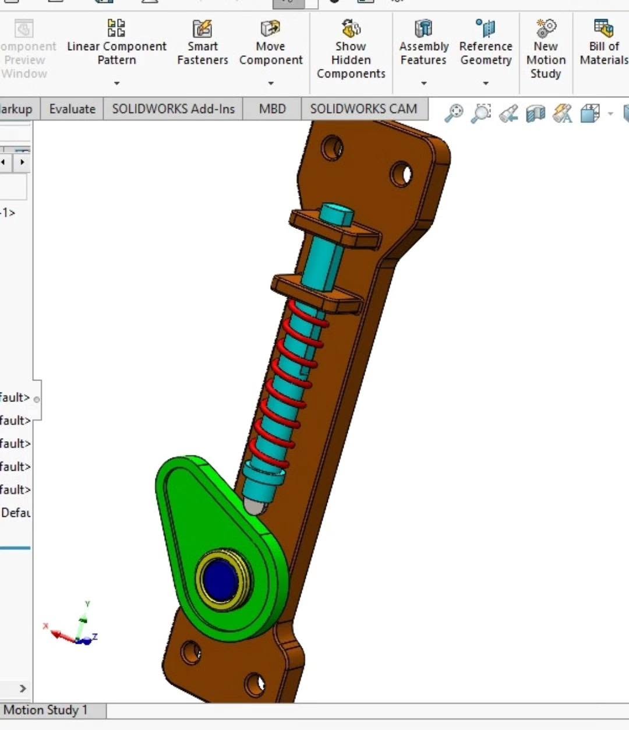The image size is (629, 730).
Task: Click the left arrow in the feature panel
Action: (x=4, y=162)
